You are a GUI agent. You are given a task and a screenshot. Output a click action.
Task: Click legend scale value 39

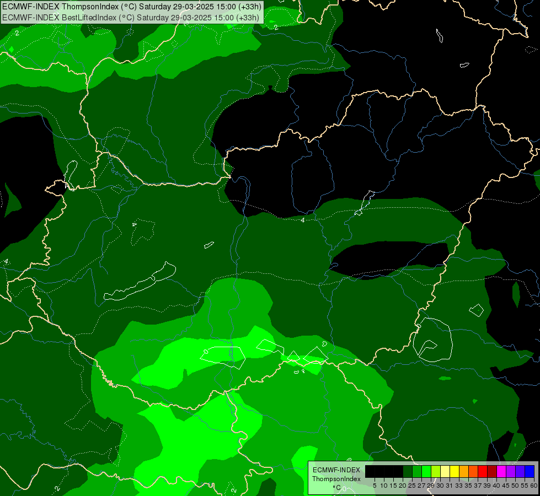(487, 486)
